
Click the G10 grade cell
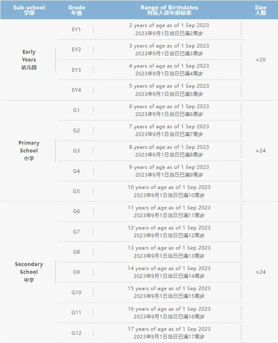click(x=76, y=292)
